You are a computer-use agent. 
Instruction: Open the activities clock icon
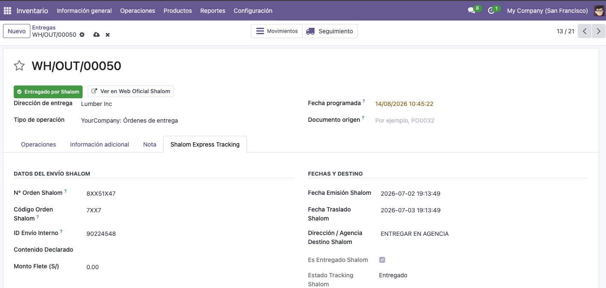(491, 11)
